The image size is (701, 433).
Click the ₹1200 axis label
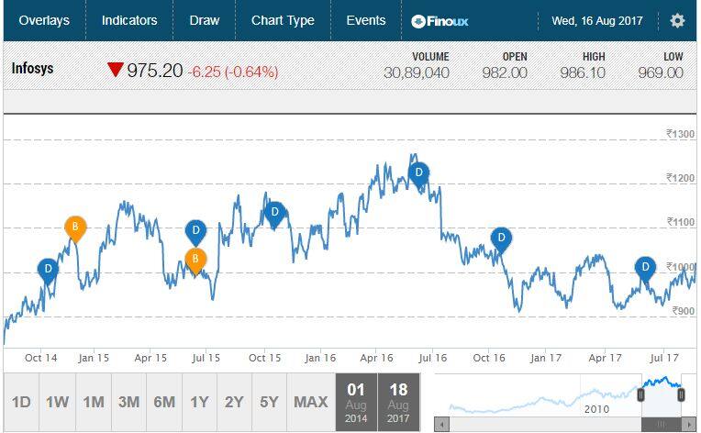680,178
